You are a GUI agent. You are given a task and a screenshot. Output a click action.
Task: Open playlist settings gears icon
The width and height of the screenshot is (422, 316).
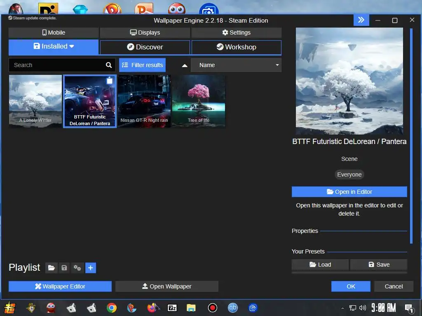click(77, 268)
